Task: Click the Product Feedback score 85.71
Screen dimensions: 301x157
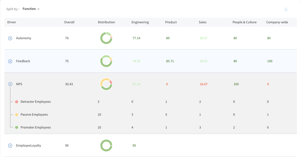Action: (170, 61)
